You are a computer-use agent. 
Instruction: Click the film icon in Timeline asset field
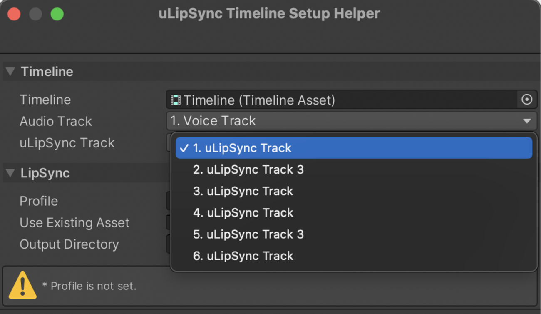pyautogui.click(x=176, y=100)
